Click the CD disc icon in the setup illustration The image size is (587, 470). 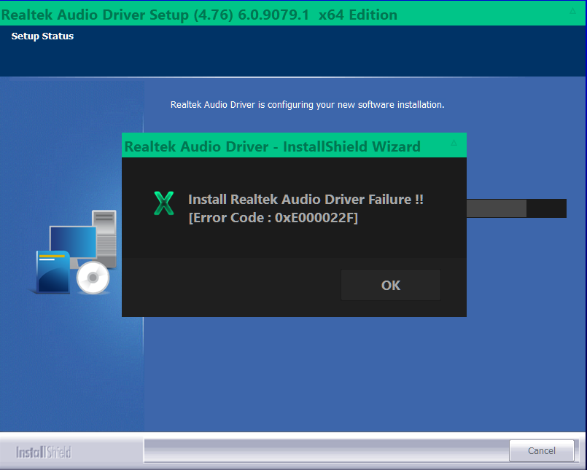(x=93, y=277)
